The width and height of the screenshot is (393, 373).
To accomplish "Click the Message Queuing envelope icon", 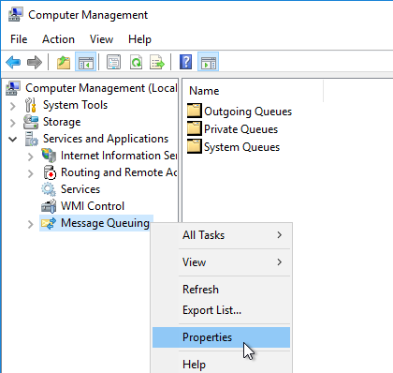I will (49, 223).
